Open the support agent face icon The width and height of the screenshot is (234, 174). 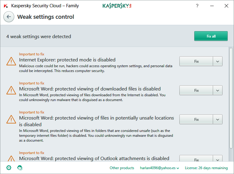pos(20,168)
